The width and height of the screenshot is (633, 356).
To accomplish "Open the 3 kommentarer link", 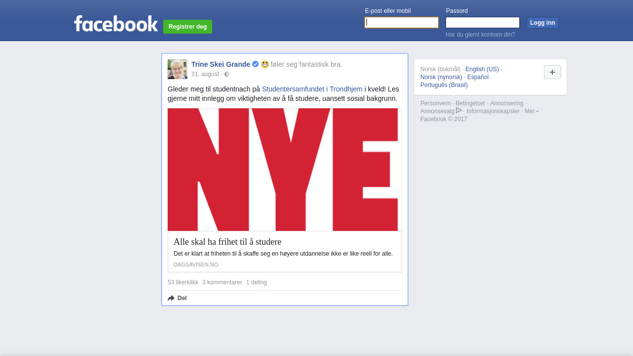I will [222, 282].
